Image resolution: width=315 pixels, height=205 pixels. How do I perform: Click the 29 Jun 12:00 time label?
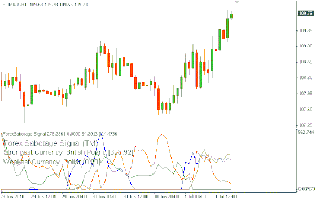43,197
